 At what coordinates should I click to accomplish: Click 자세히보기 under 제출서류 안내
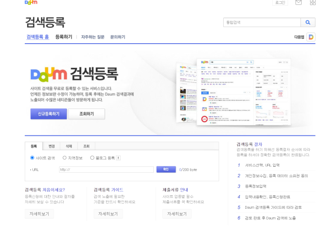click(x=177, y=214)
